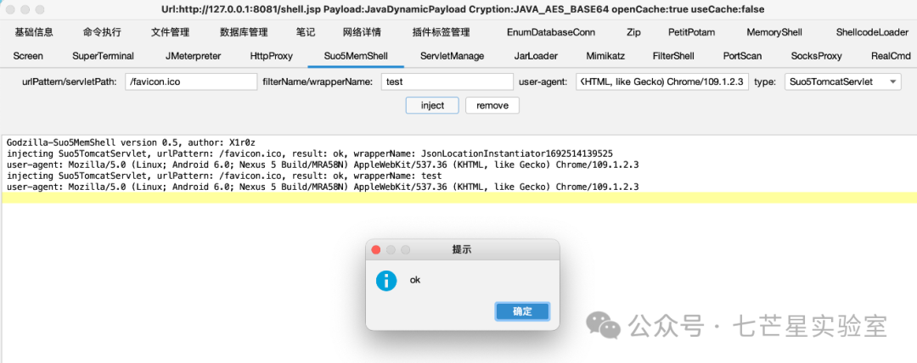917x363 pixels.
Task: Switch to the SuperTerminal tab
Action: [x=103, y=56]
